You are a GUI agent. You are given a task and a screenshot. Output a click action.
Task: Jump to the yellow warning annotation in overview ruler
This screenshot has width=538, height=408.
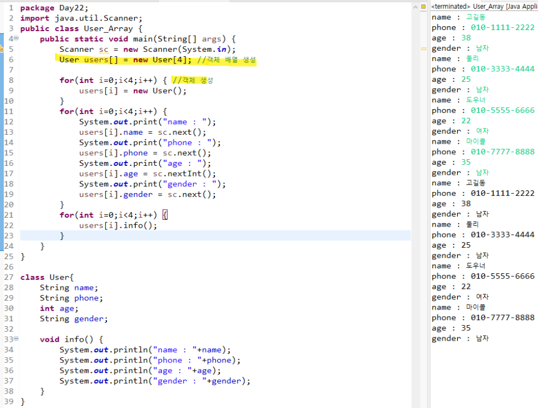click(x=423, y=48)
